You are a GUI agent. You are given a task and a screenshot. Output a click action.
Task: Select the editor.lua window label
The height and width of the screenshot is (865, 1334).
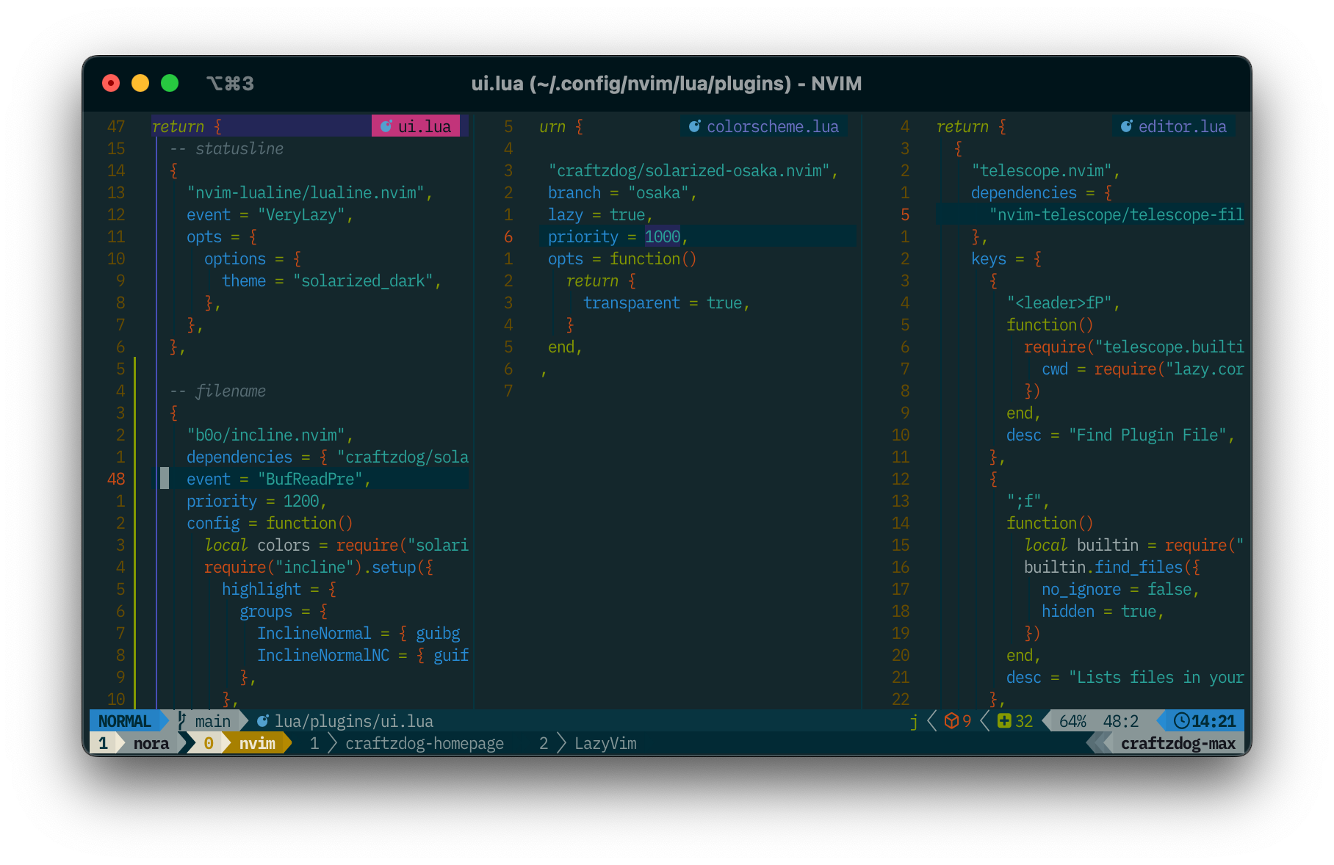pos(1175,126)
